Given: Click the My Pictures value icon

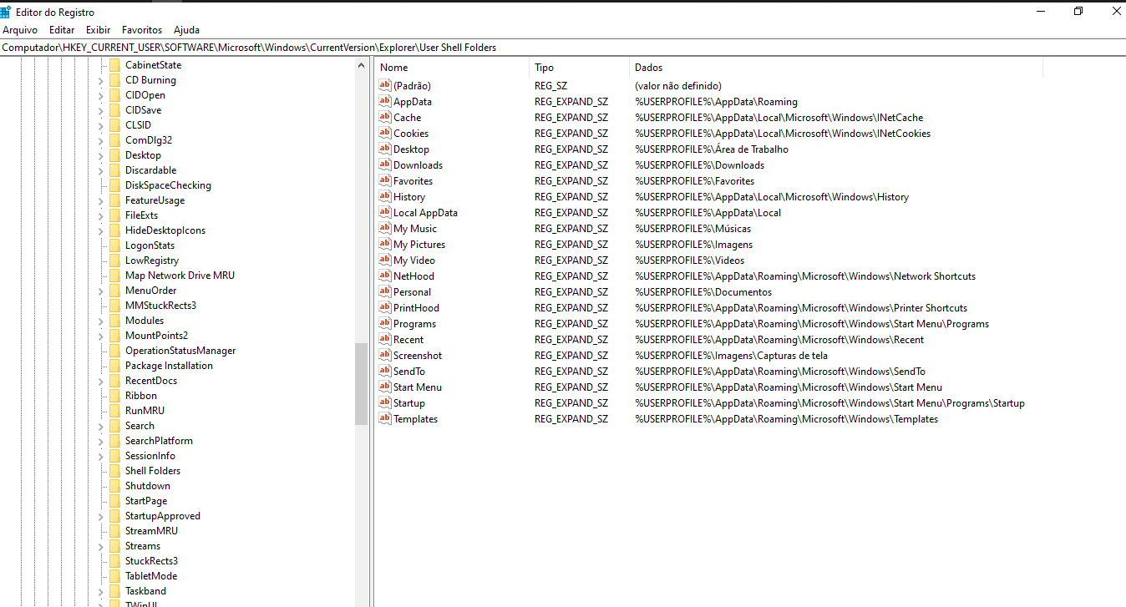Looking at the screenshot, I should 384,244.
